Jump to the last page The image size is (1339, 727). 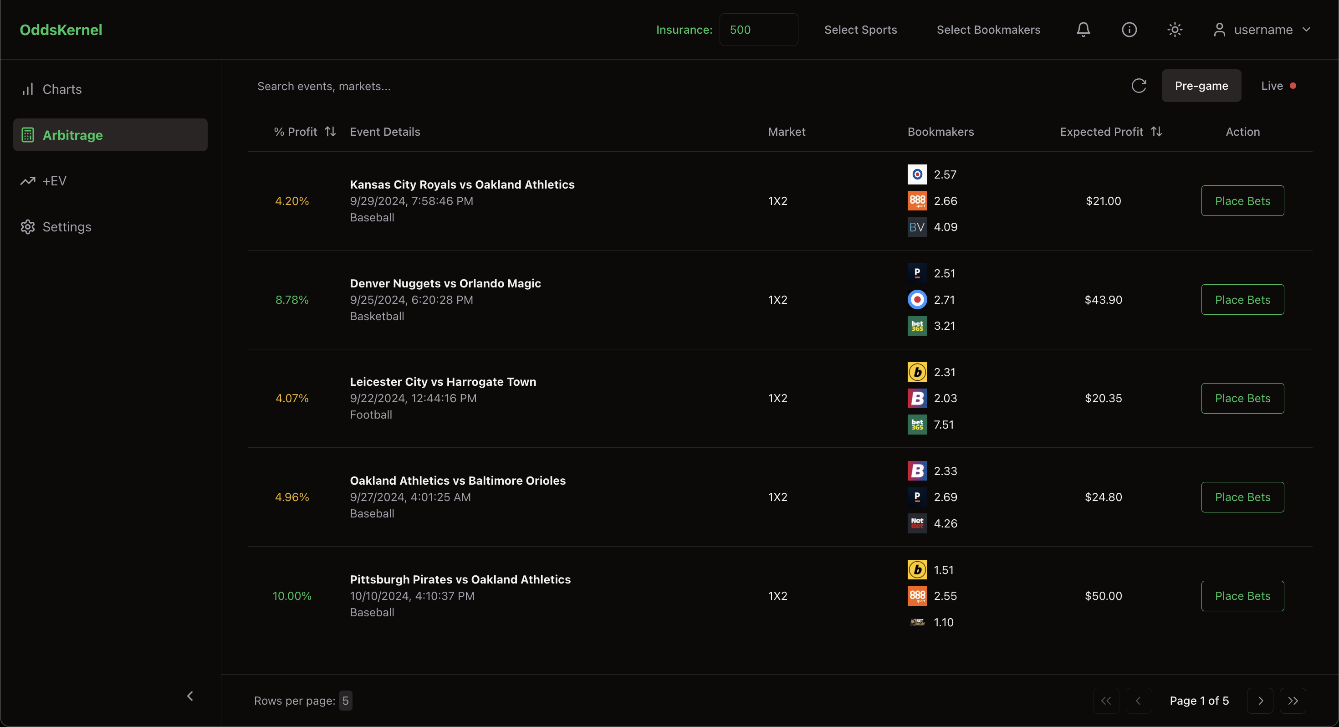tap(1293, 701)
